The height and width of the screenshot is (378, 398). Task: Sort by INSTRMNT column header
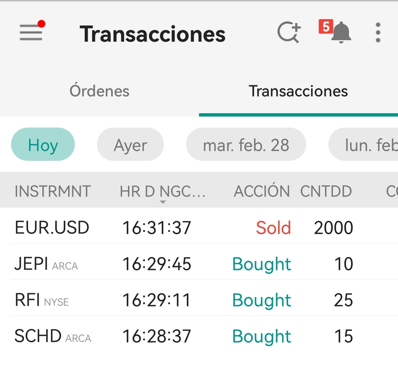coord(53,191)
